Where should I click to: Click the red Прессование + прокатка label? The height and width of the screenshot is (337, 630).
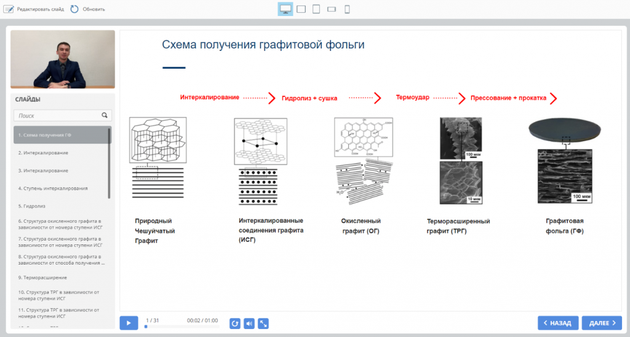508,98
